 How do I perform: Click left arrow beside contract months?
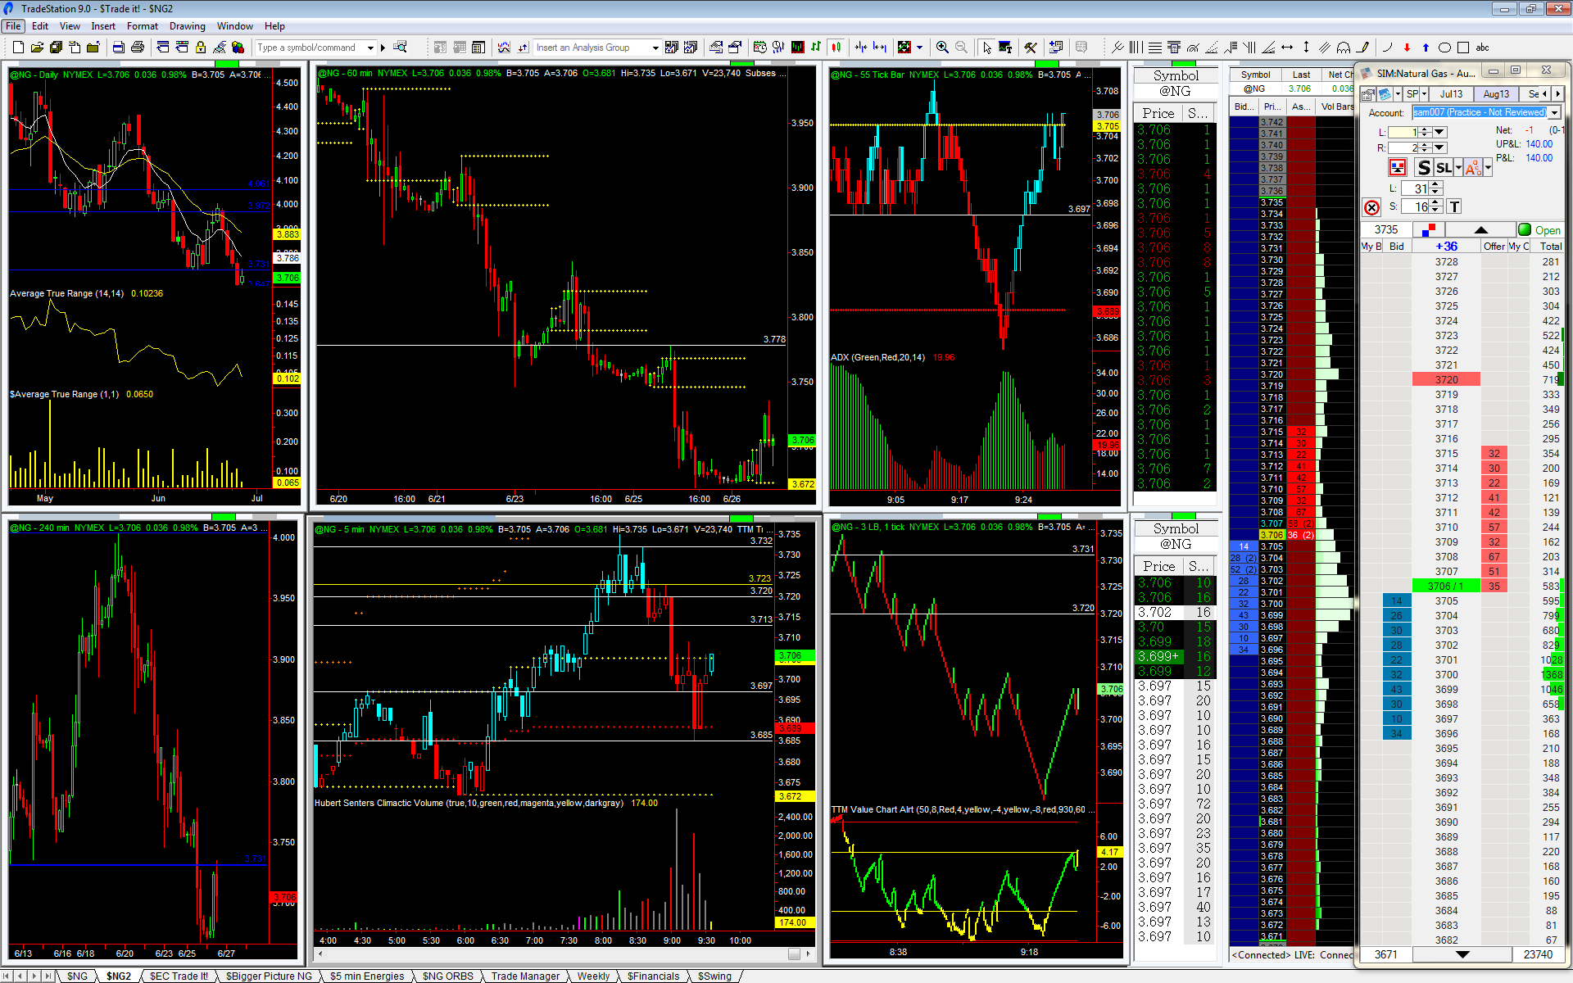(1545, 94)
